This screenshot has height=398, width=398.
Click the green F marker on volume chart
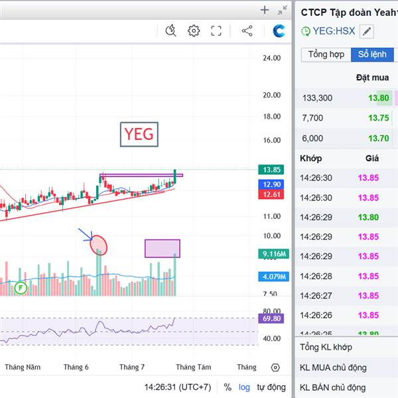(21, 288)
